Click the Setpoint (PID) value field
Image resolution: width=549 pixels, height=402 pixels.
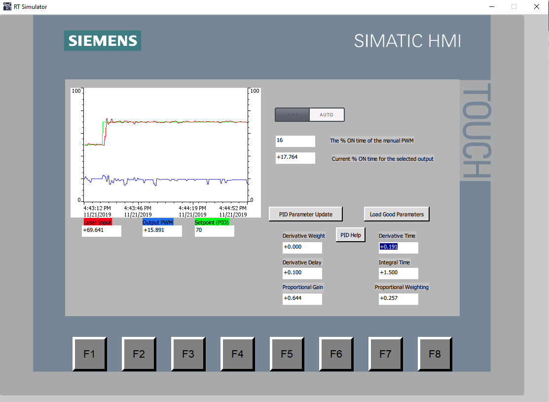click(214, 231)
